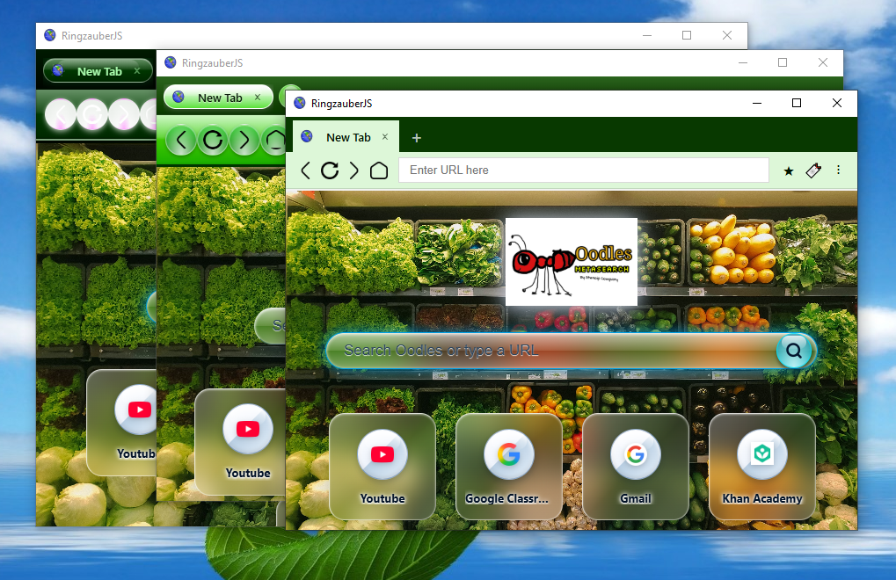Go back in the rear dark window
The width and height of the screenshot is (896, 580).
60,115
